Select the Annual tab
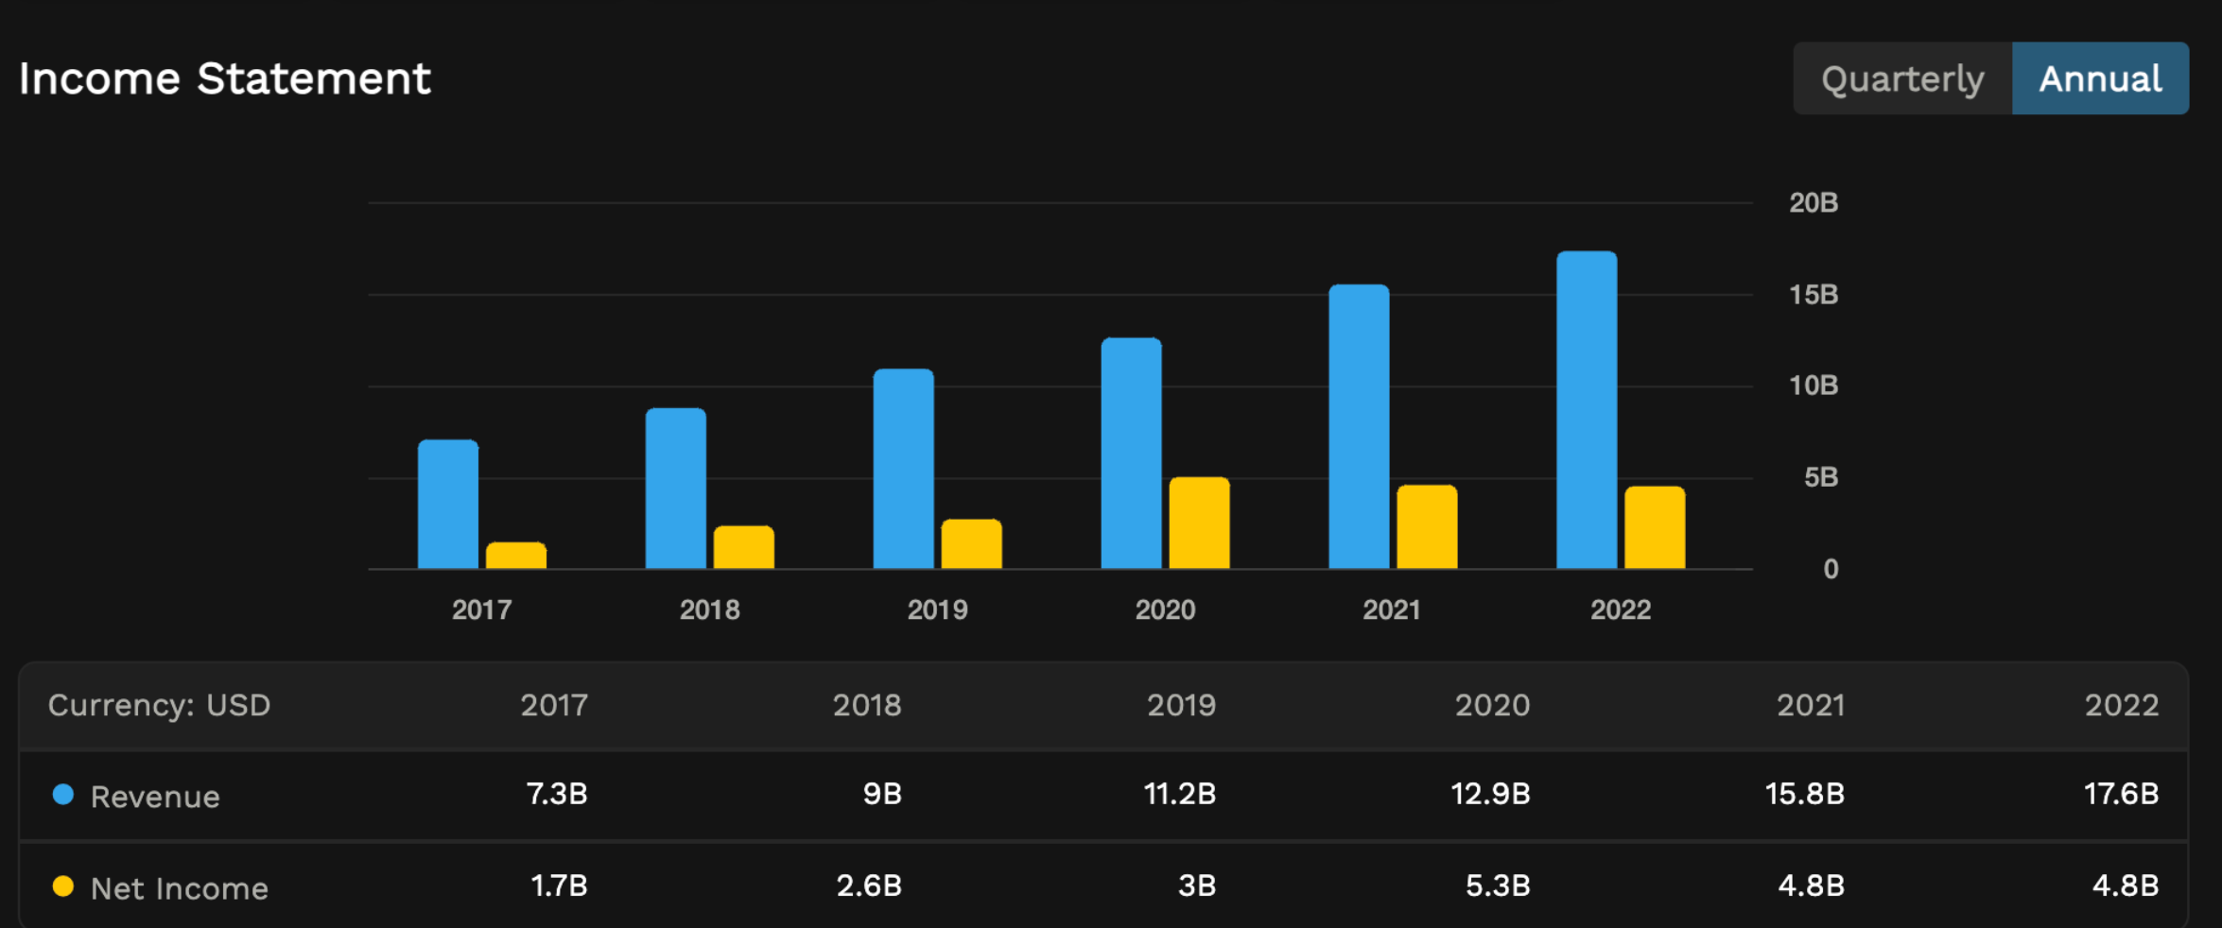Image resolution: width=2222 pixels, height=928 pixels. (x=2100, y=78)
